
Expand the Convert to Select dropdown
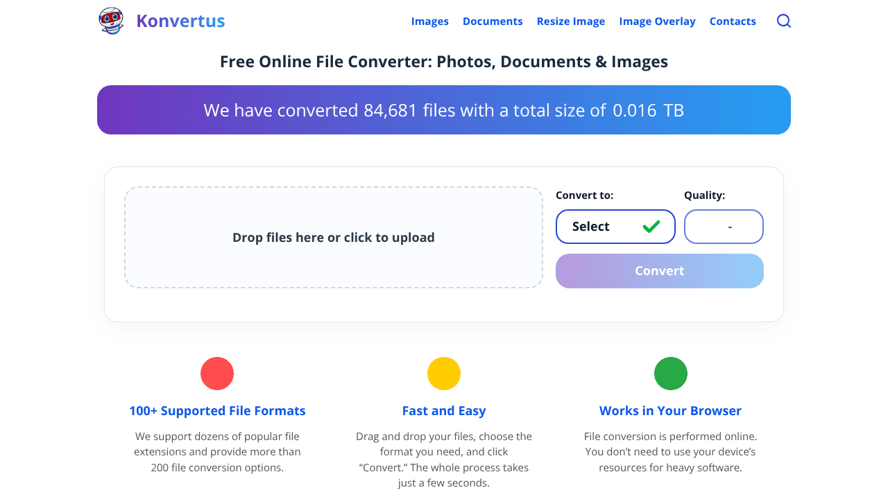(x=615, y=227)
